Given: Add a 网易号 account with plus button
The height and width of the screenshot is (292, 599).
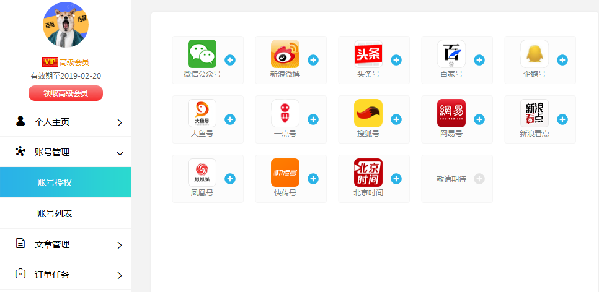Looking at the screenshot, I should click(x=479, y=119).
